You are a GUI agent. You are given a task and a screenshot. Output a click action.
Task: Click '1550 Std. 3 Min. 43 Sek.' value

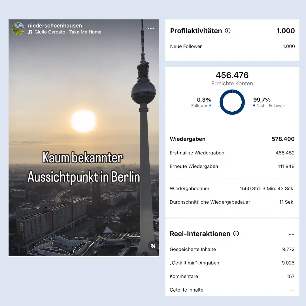click(267, 188)
